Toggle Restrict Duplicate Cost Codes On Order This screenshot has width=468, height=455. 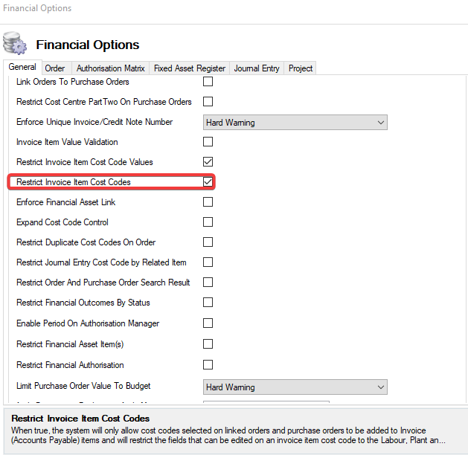(208, 242)
